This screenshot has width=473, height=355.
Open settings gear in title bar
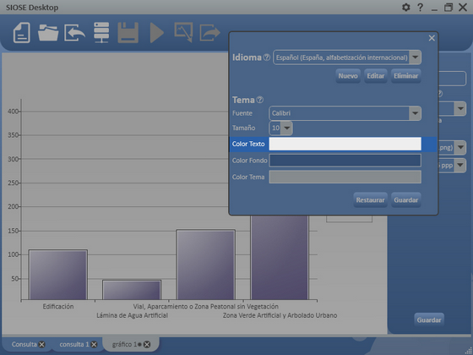pos(406,8)
